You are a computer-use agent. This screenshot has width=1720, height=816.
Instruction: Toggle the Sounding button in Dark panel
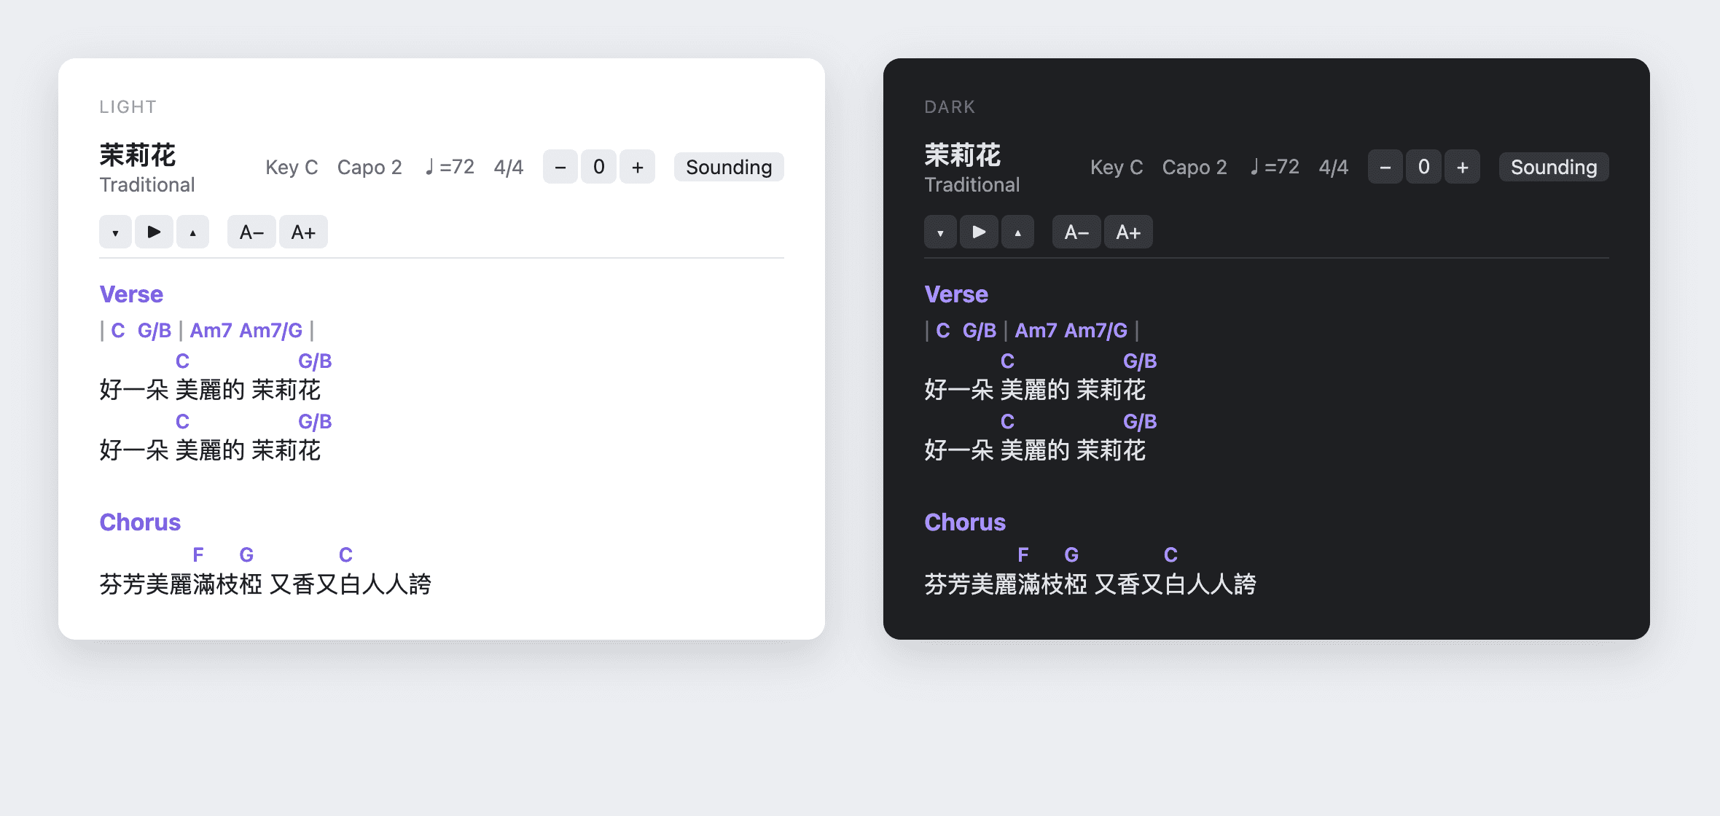(x=1554, y=167)
